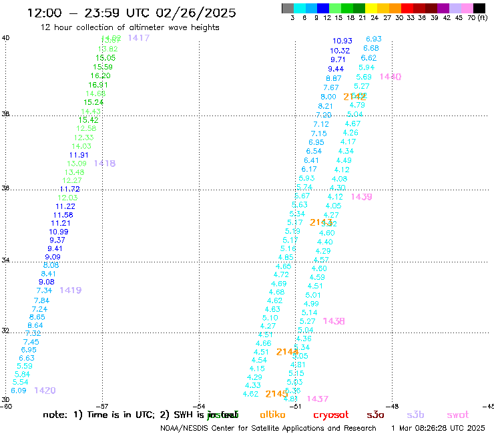The width and height of the screenshot is (494, 434).
Task: Click the 'note: 1) Time is in UTC' text
Action: tap(99, 415)
